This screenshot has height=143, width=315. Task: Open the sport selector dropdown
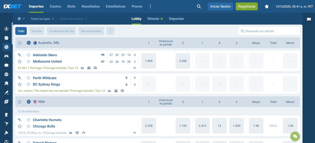pos(21,19)
